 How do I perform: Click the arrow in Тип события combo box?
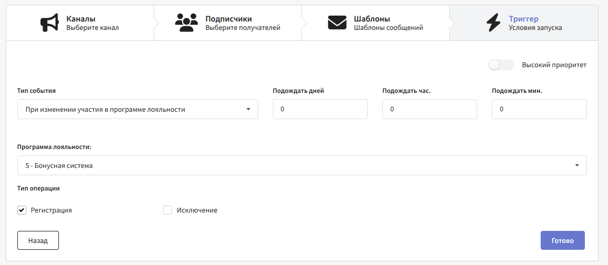248,110
